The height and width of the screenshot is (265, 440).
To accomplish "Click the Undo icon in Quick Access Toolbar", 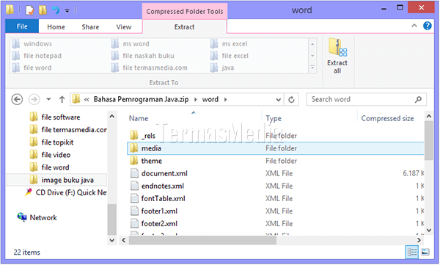I will [56, 10].
